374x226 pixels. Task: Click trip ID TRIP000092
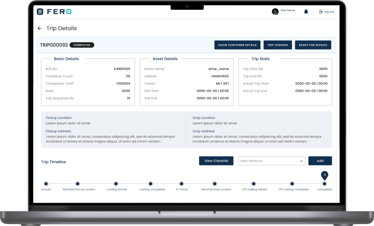[x=54, y=45]
